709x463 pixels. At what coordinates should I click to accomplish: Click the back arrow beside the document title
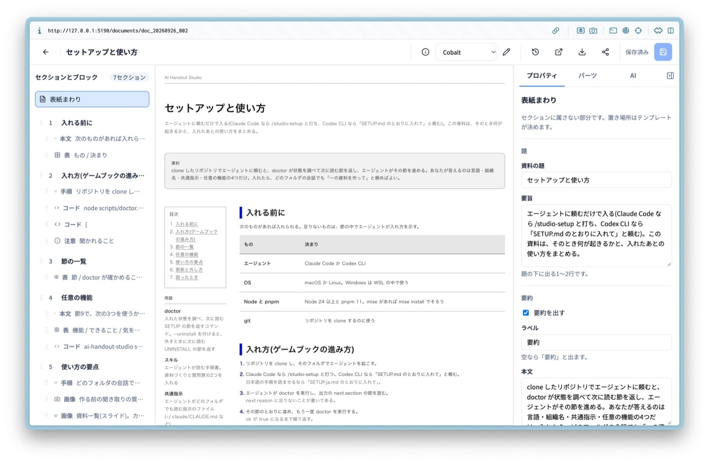46,52
